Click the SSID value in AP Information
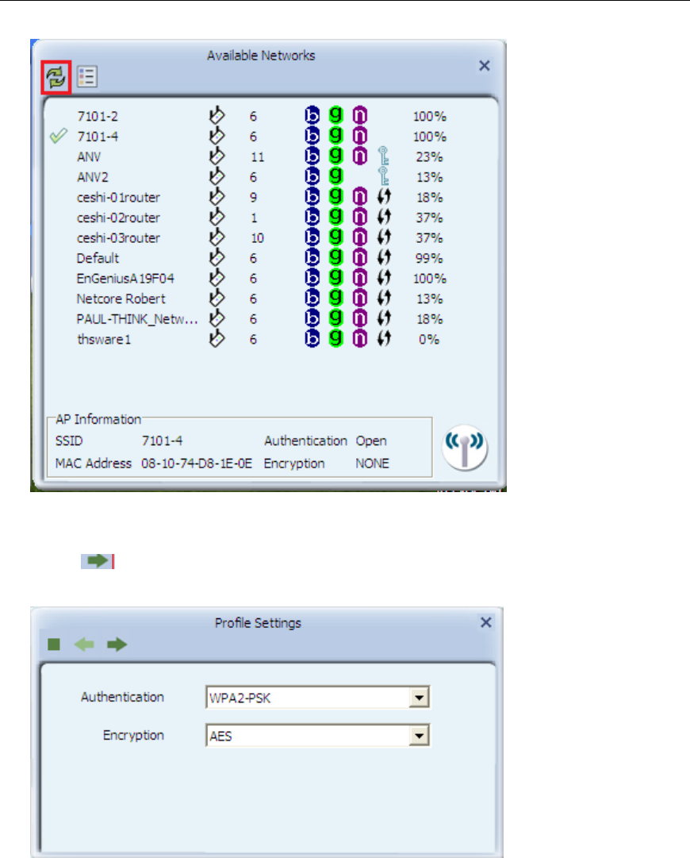Image resolution: width=690 pixels, height=858 pixels. point(163,441)
